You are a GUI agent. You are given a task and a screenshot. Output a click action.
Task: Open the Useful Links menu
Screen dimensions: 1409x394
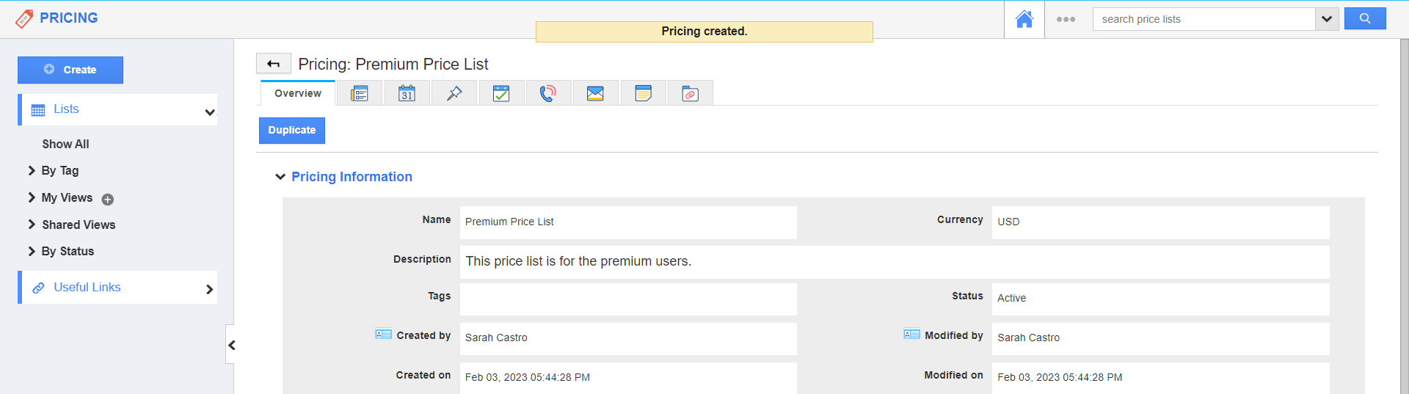[x=117, y=288]
